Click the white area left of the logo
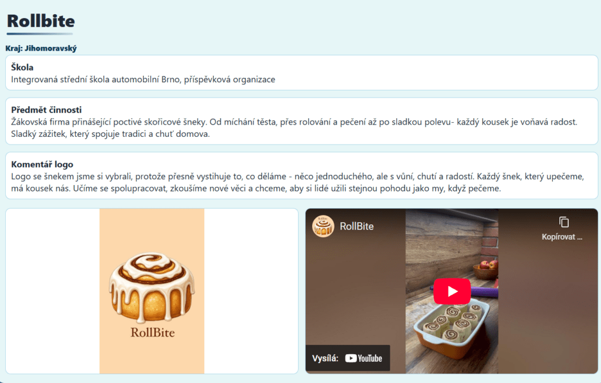The height and width of the screenshot is (383, 601). coord(53,291)
